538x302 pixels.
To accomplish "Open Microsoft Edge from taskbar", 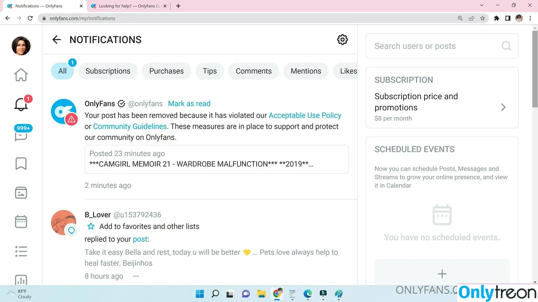I will pyautogui.click(x=308, y=294).
